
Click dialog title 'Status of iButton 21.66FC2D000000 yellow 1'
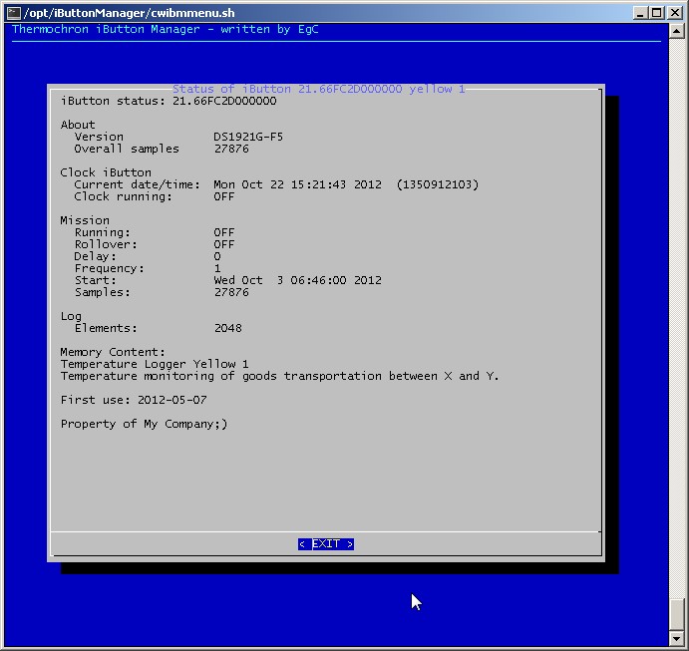[318, 89]
